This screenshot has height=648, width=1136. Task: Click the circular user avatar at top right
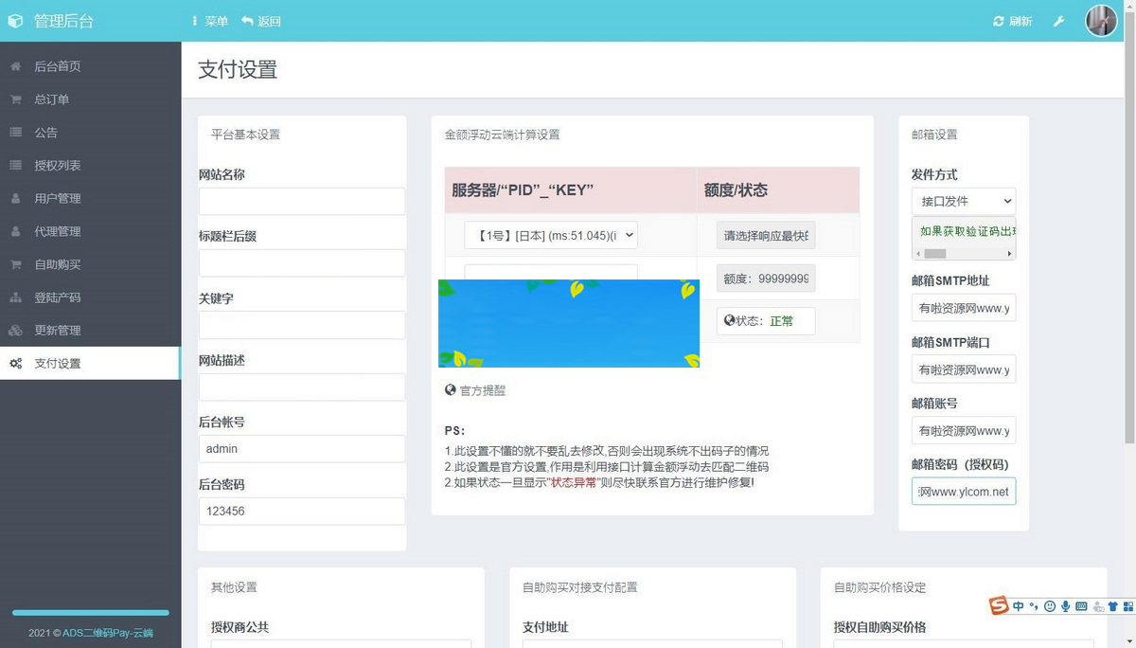pyautogui.click(x=1100, y=20)
